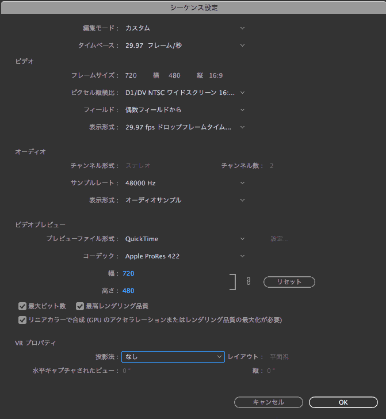This screenshot has width=386, height=419.
Task: Uncheck the 最大ビット数 checkbox
Action: point(22,306)
